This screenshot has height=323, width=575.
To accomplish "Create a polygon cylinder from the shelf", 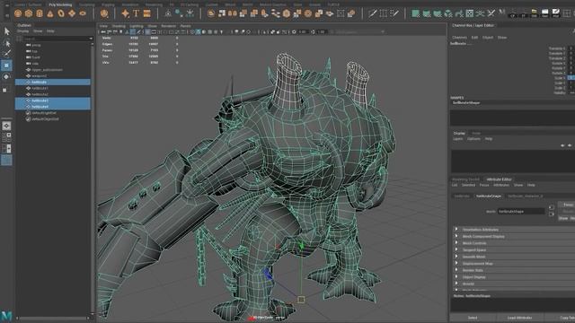I will 40,14.
